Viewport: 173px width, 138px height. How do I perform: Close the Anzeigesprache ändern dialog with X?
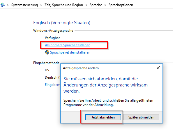158,68
